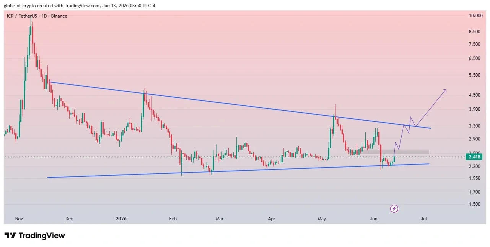The image size is (490, 247).
Task: Select the lower blue ascending support line
Action: (238, 171)
